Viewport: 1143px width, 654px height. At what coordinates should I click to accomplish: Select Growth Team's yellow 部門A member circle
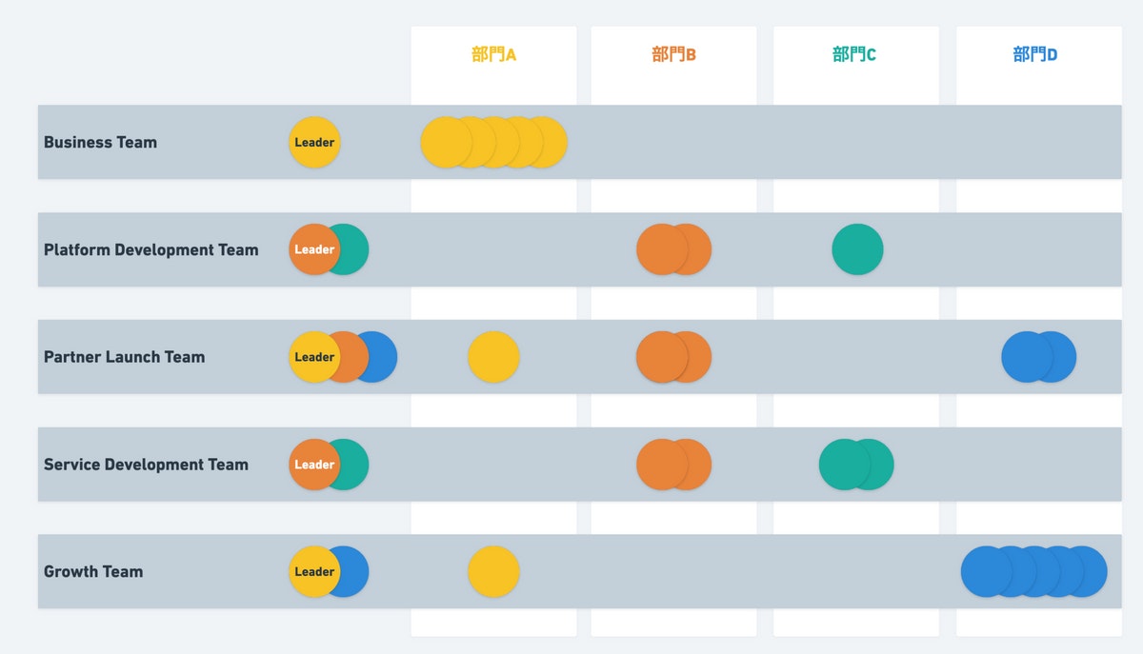(x=493, y=572)
